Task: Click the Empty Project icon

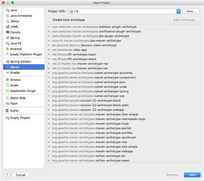Action: pyautogui.click(x=7, y=118)
